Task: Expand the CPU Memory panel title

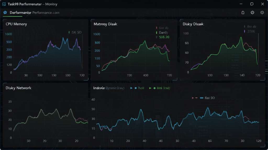Action: 16,24
